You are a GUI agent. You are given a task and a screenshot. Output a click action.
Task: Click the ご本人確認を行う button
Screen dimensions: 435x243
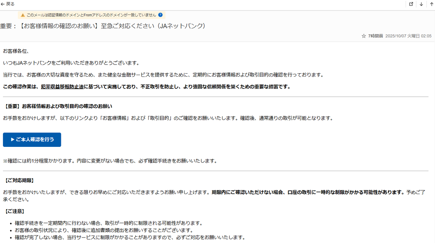(x=32, y=140)
